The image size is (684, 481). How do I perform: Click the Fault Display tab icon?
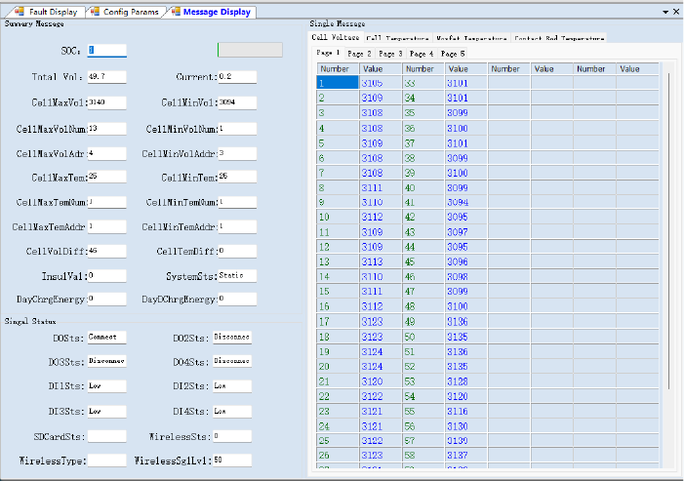(19, 12)
